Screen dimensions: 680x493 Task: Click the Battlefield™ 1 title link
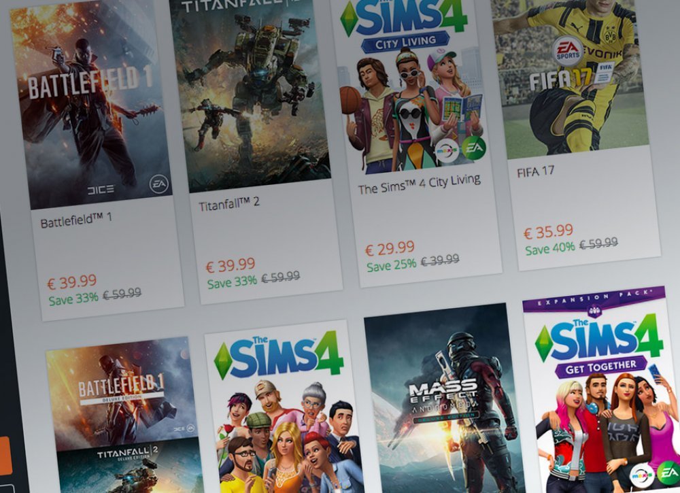76,220
